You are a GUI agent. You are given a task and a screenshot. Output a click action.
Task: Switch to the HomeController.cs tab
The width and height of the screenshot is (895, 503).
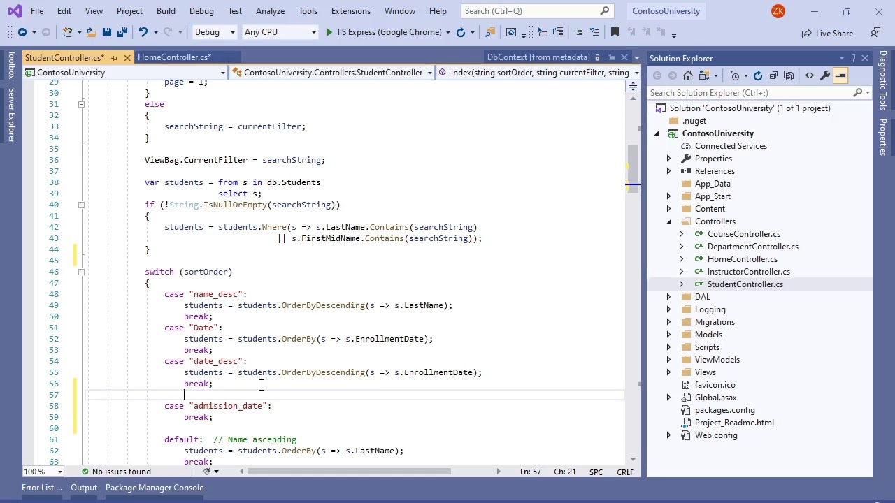tap(174, 57)
